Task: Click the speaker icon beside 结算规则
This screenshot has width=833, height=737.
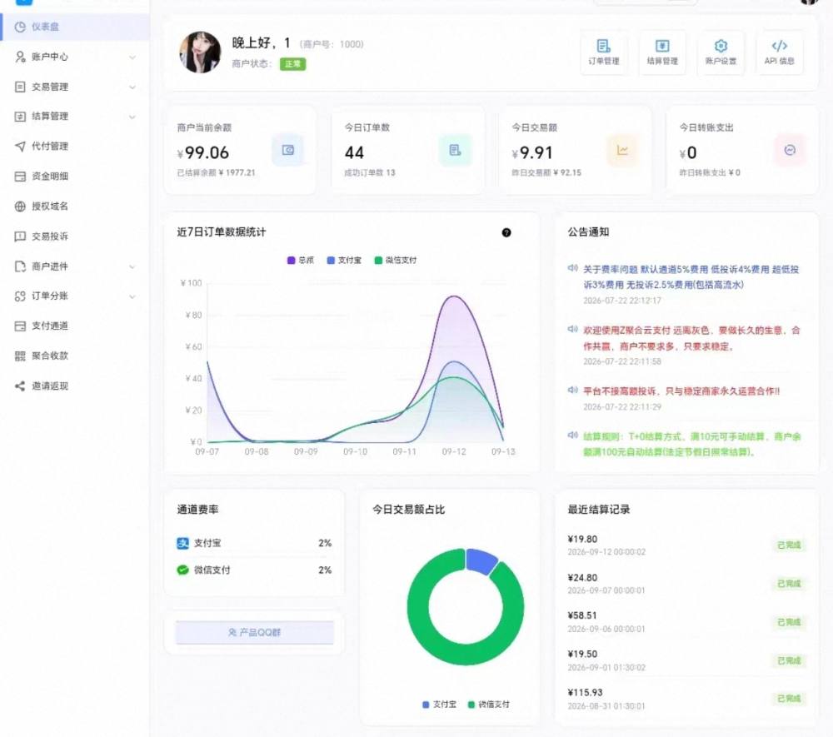Action: point(573,436)
